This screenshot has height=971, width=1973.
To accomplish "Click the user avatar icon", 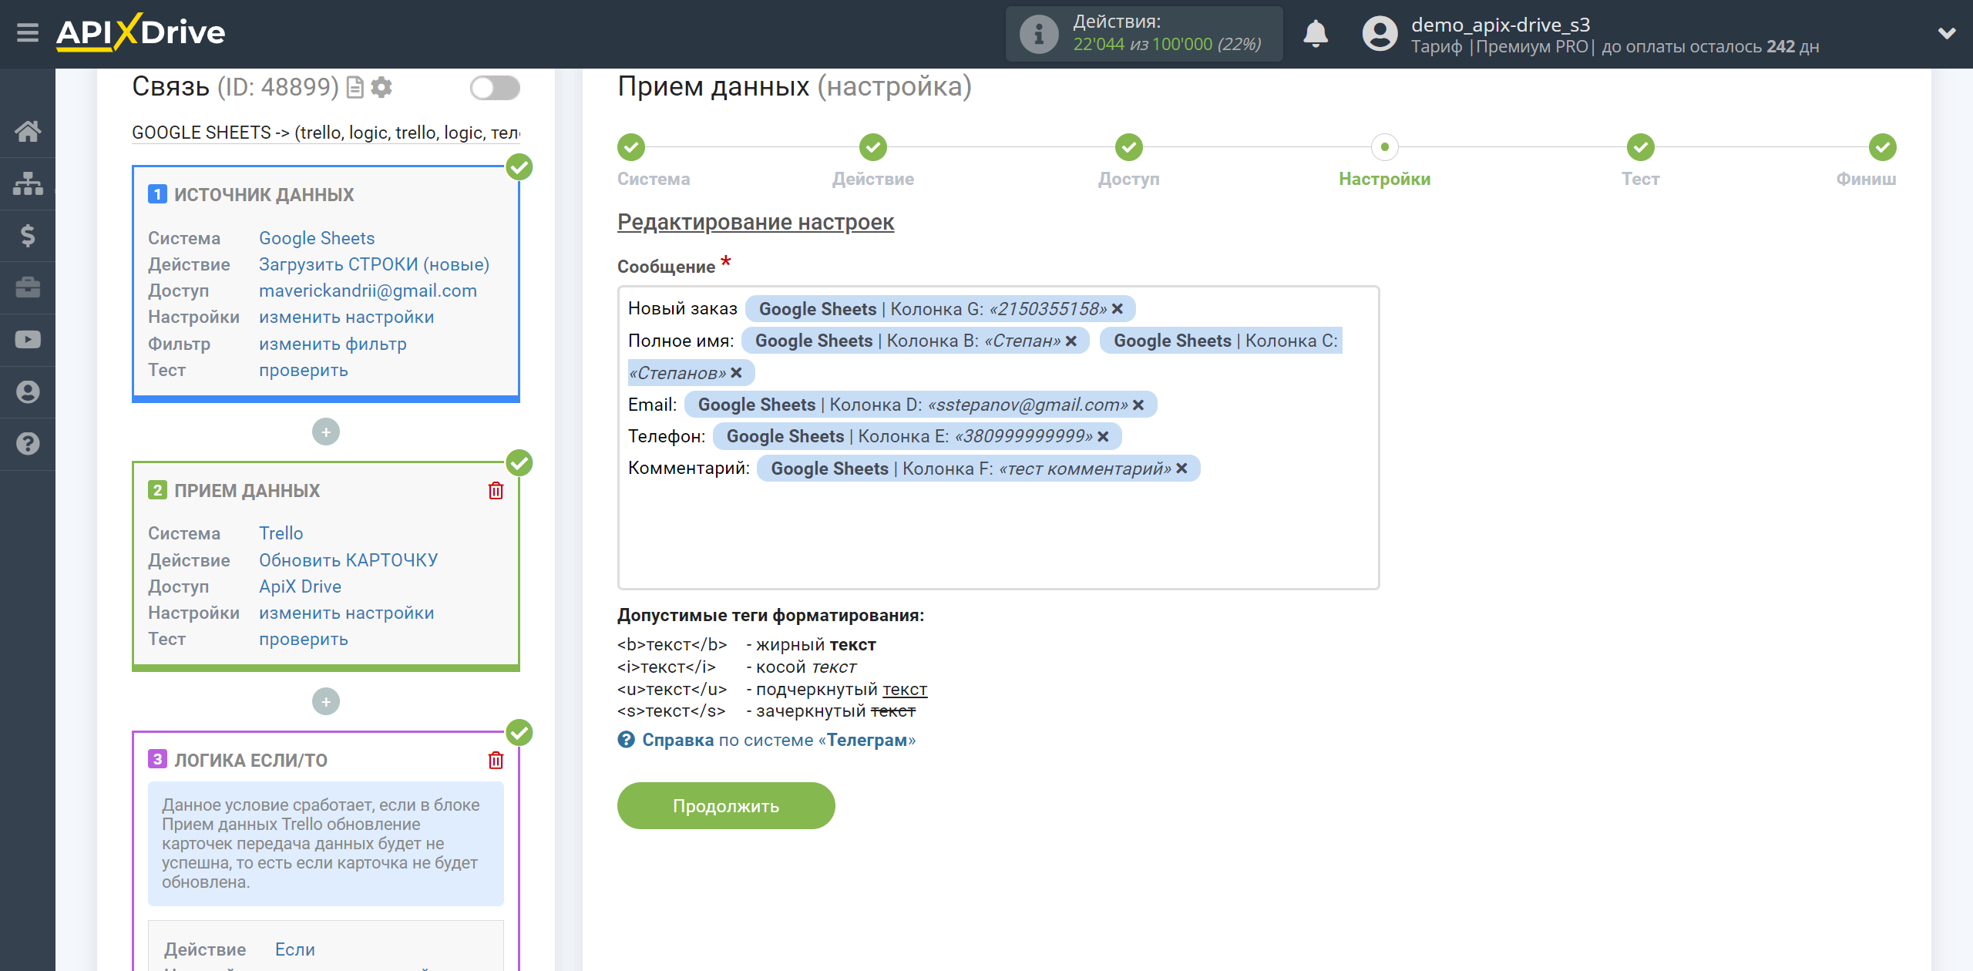I will point(1380,34).
